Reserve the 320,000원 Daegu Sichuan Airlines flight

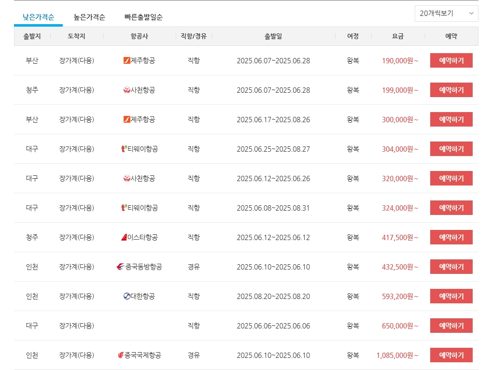tap(451, 178)
